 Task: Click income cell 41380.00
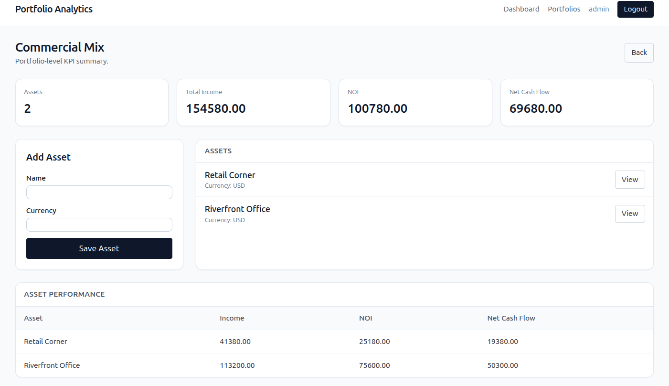point(235,342)
